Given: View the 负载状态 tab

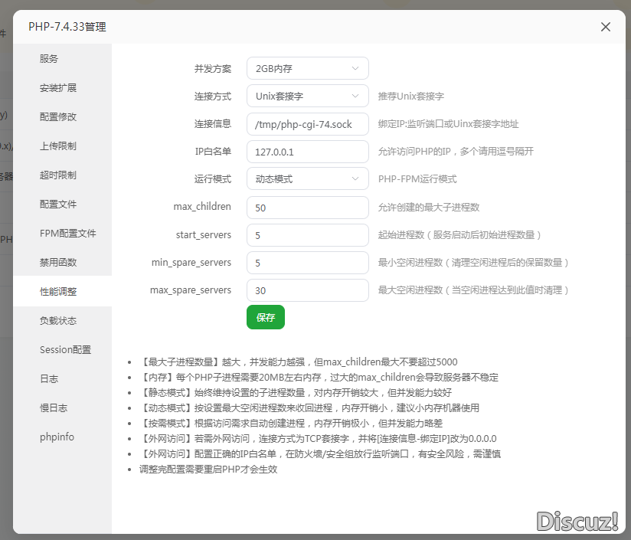Looking at the screenshot, I should click(58, 321).
